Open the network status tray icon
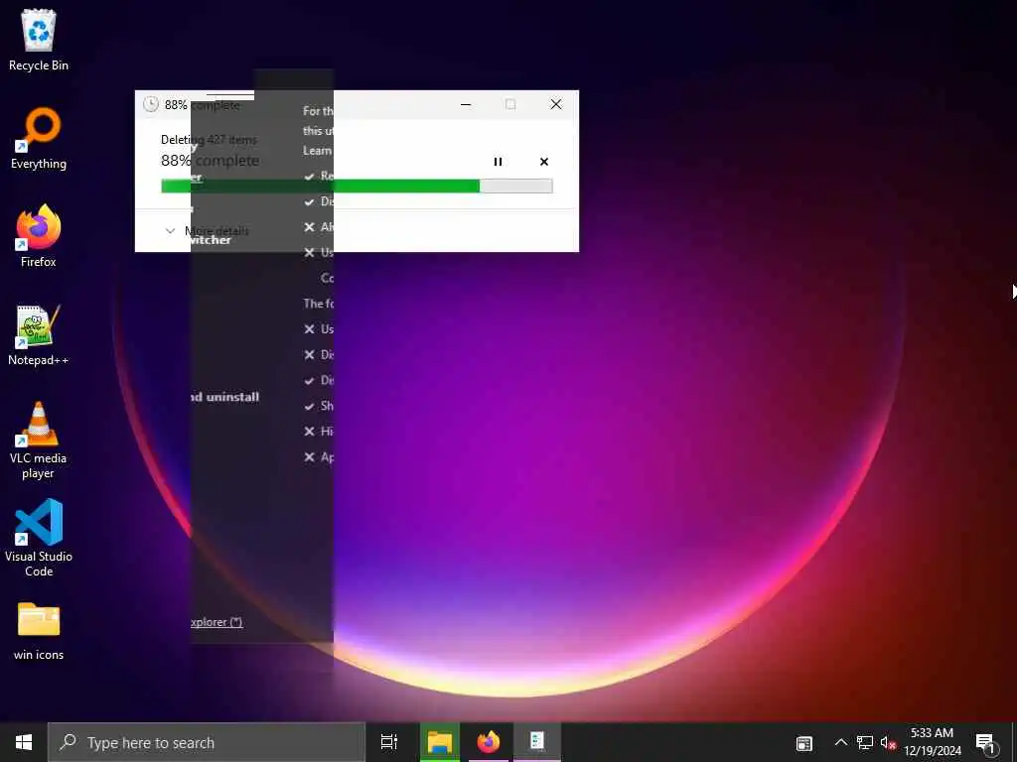1017x762 pixels. pos(865,742)
